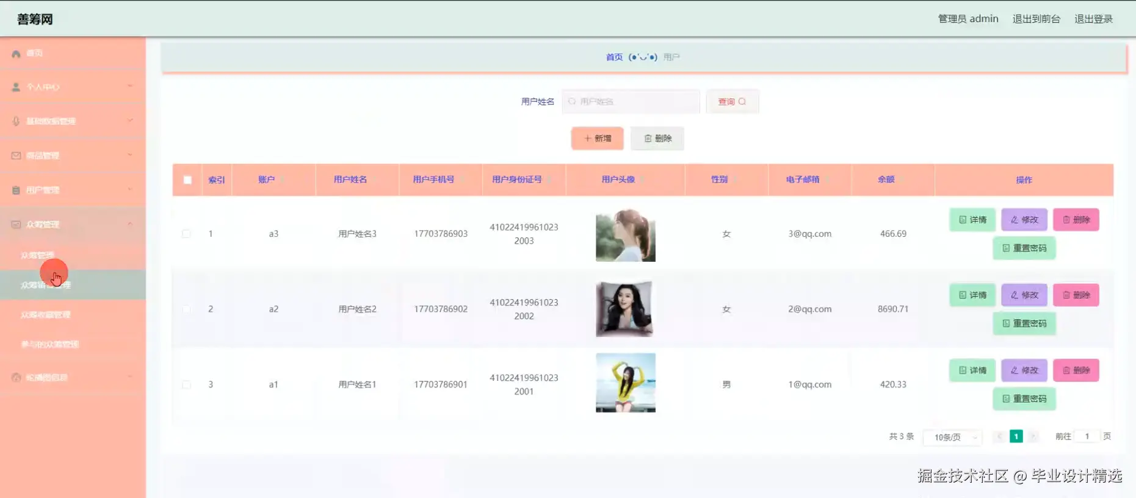
Task: Click the trash icon on a1 row 删除
Action: point(1066,370)
